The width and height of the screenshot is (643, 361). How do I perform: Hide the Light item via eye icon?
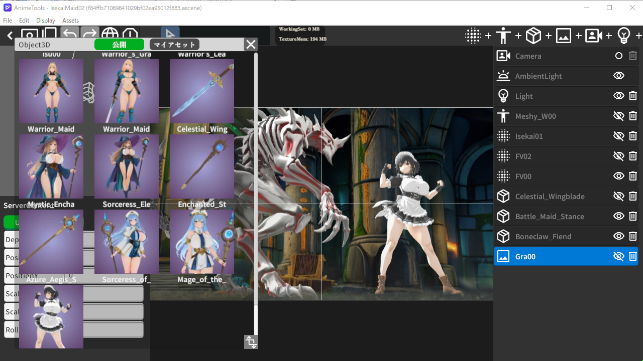[619, 96]
